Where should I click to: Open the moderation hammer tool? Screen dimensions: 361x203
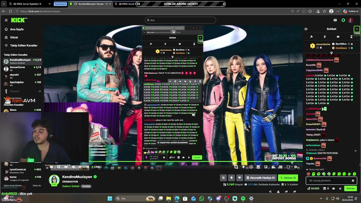(311, 37)
